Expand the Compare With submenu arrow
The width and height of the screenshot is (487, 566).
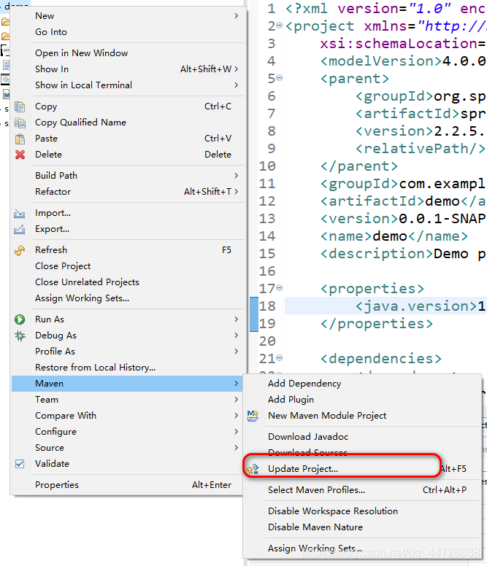(x=237, y=416)
